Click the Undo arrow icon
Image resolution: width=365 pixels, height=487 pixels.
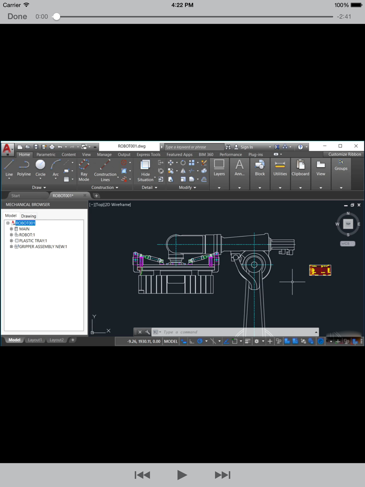60,147
